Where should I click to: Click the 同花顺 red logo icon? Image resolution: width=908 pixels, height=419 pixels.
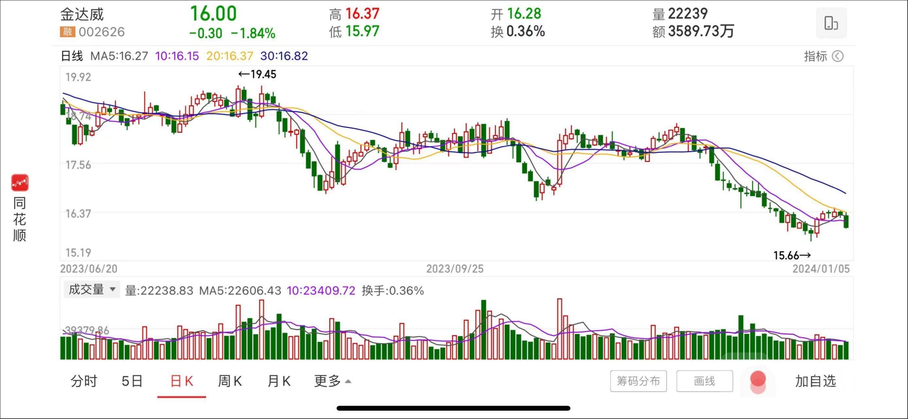[20, 183]
